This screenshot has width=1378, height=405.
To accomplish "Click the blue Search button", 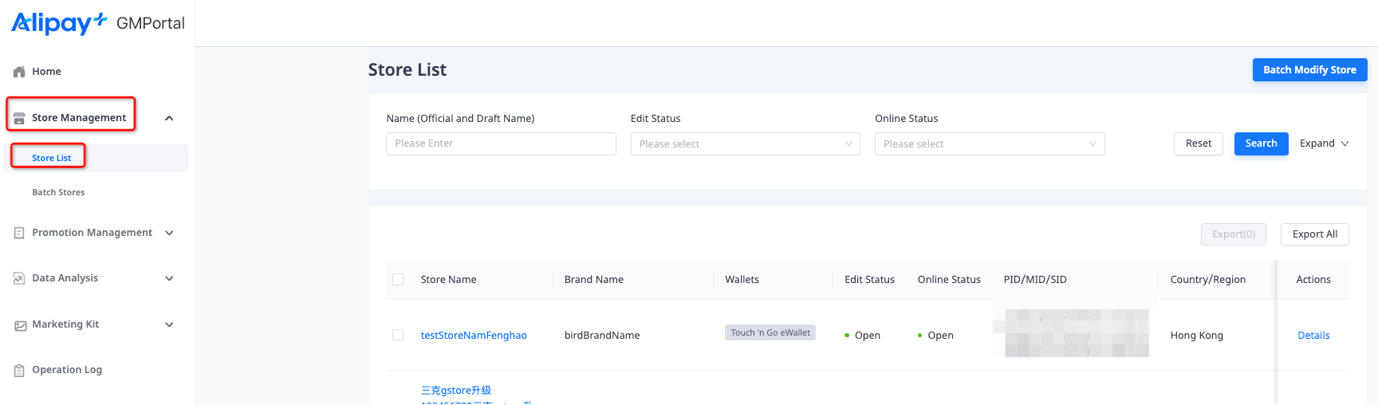I will (1261, 144).
